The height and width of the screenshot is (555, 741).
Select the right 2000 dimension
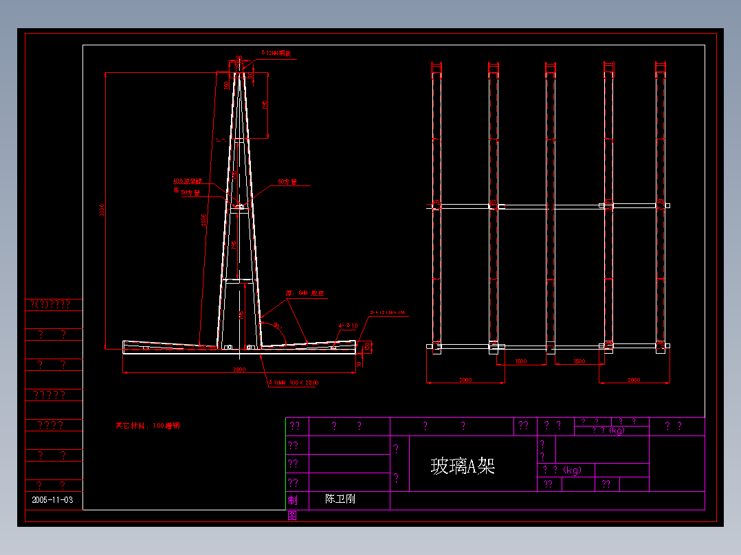coord(634,380)
